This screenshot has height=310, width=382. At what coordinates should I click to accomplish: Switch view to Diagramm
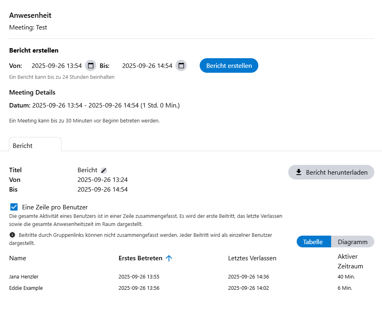click(x=352, y=242)
